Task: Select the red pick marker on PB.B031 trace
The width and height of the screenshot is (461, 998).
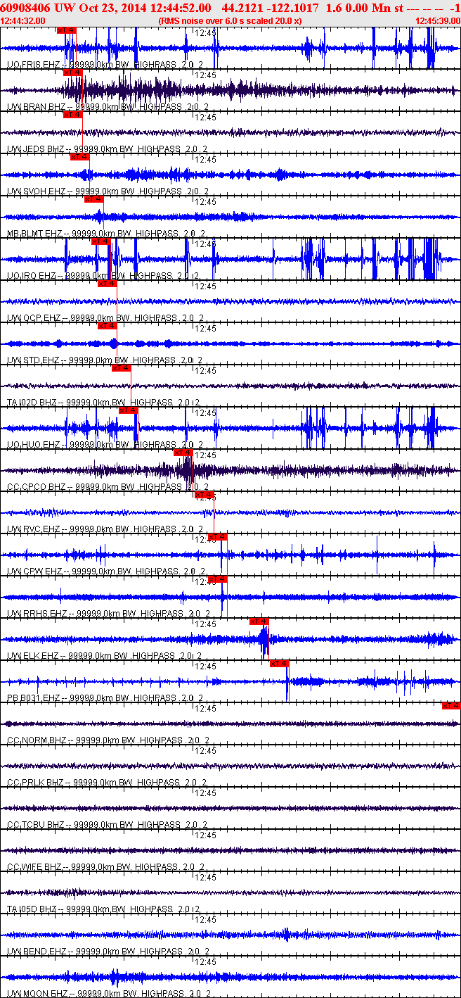Action: point(280,664)
